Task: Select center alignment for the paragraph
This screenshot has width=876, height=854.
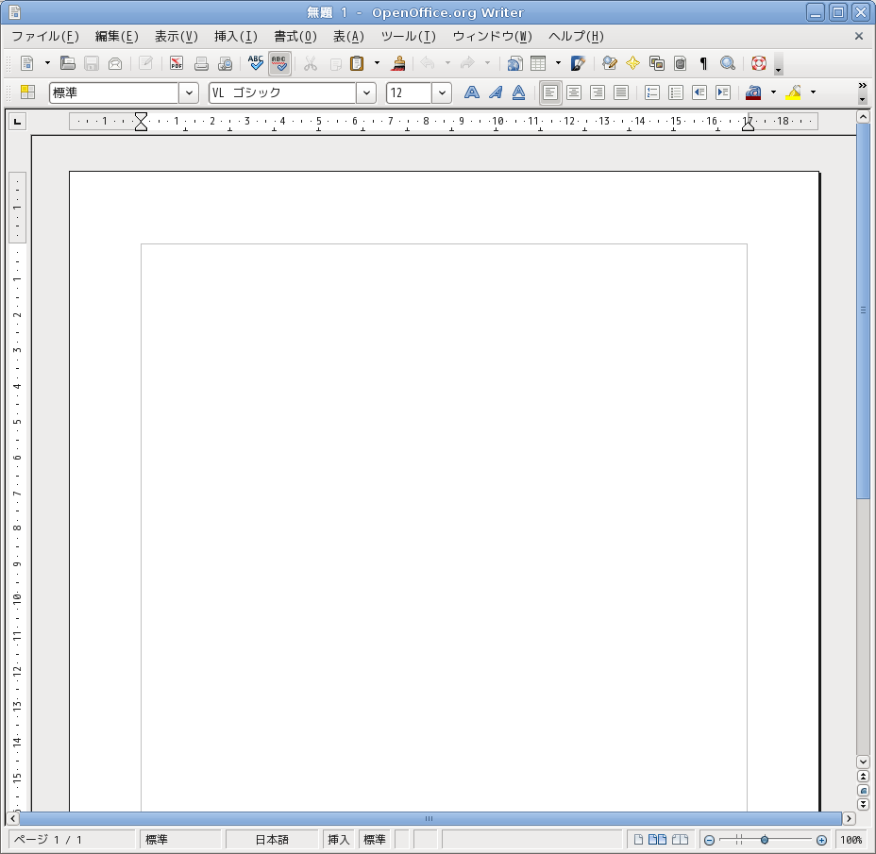Action: click(x=573, y=92)
